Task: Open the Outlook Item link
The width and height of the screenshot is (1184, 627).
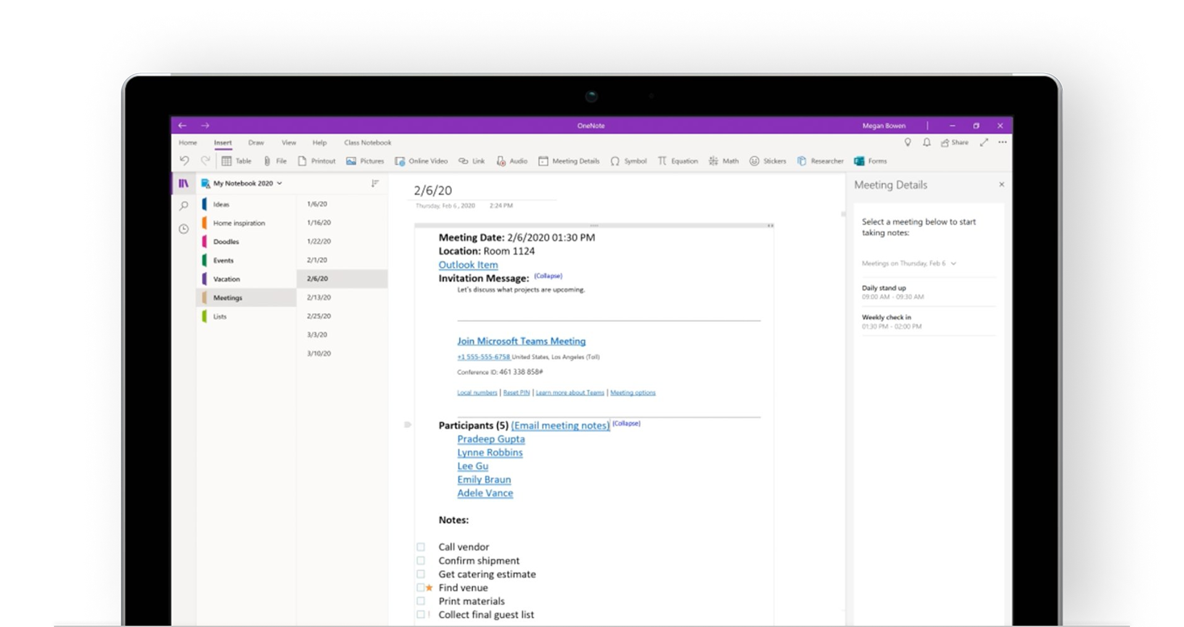Action: click(x=468, y=264)
